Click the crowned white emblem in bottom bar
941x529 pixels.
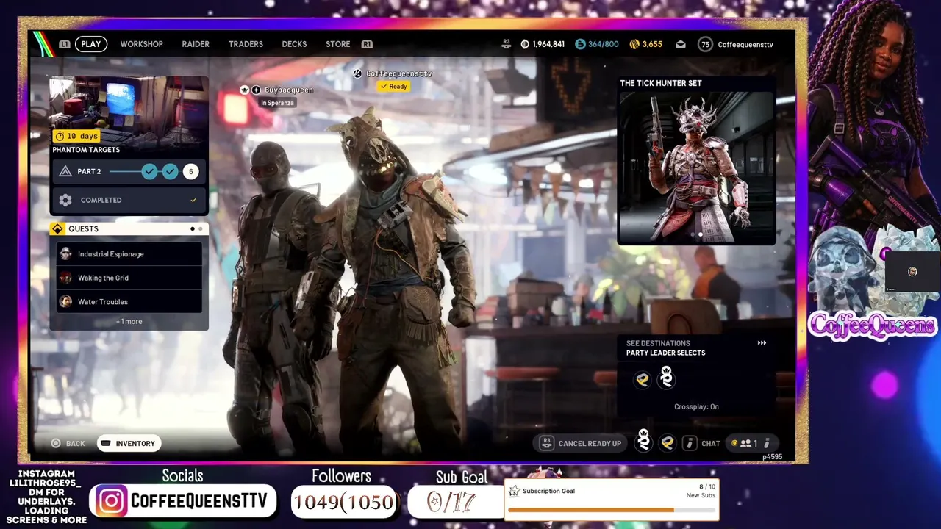point(643,440)
